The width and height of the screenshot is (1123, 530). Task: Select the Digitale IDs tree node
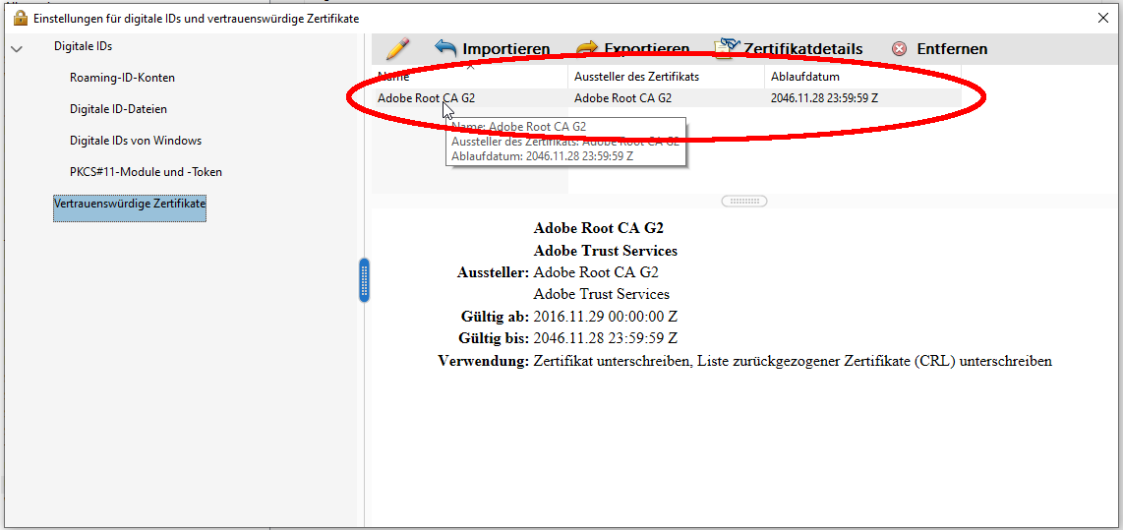(83, 46)
